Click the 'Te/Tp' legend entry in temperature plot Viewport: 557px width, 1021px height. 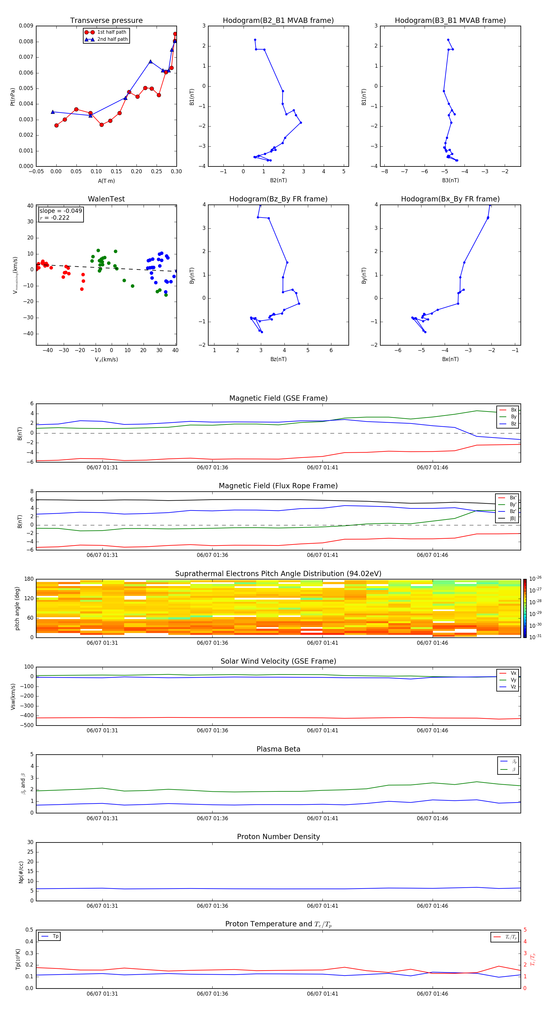[x=505, y=937]
